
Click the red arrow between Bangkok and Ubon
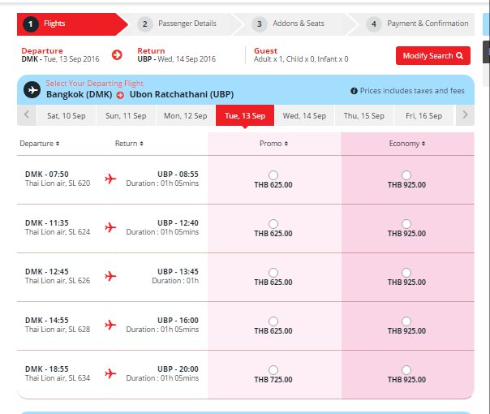point(120,95)
